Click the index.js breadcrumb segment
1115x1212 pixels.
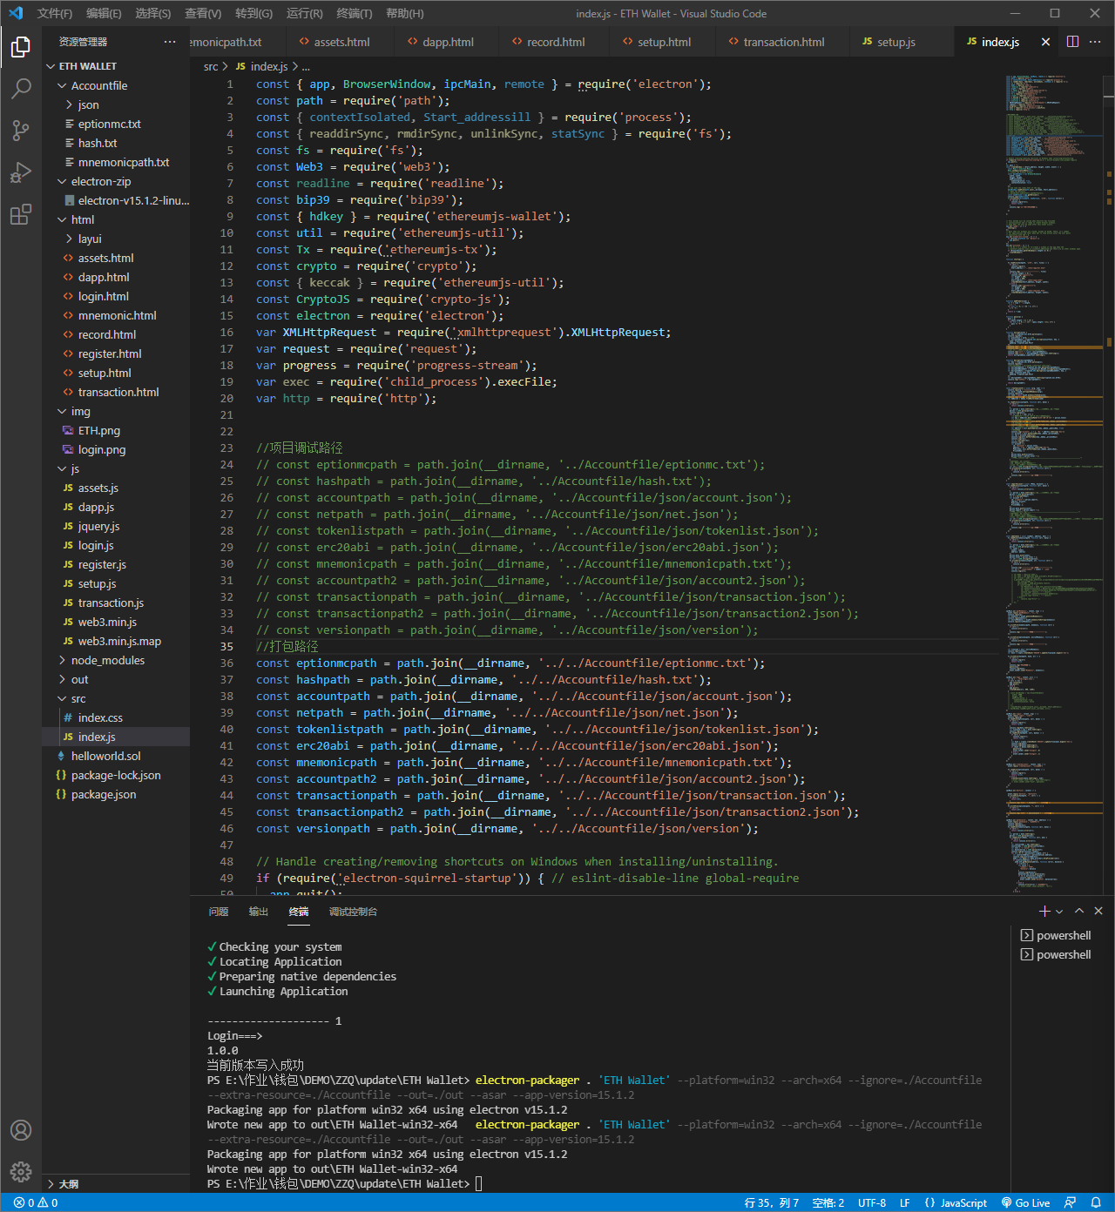tap(262, 66)
